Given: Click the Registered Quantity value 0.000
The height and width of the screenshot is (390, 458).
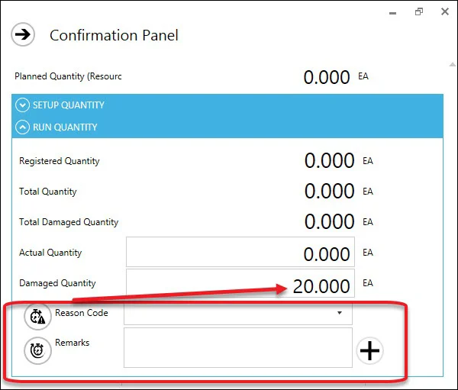Looking at the screenshot, I should tap(329, 161).
